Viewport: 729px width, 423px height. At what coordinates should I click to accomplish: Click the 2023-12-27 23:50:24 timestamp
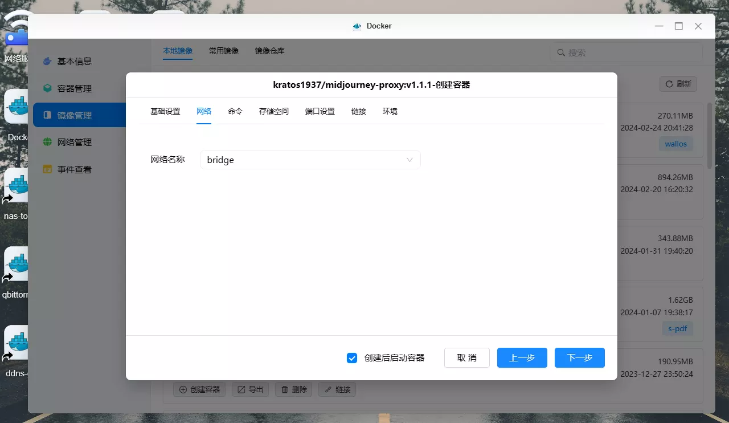click(x=657, y=374)
